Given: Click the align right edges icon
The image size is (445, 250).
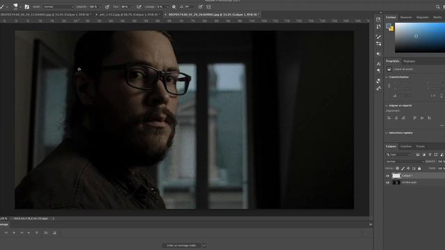Looking at the screenshot, I should coord(403,118).
